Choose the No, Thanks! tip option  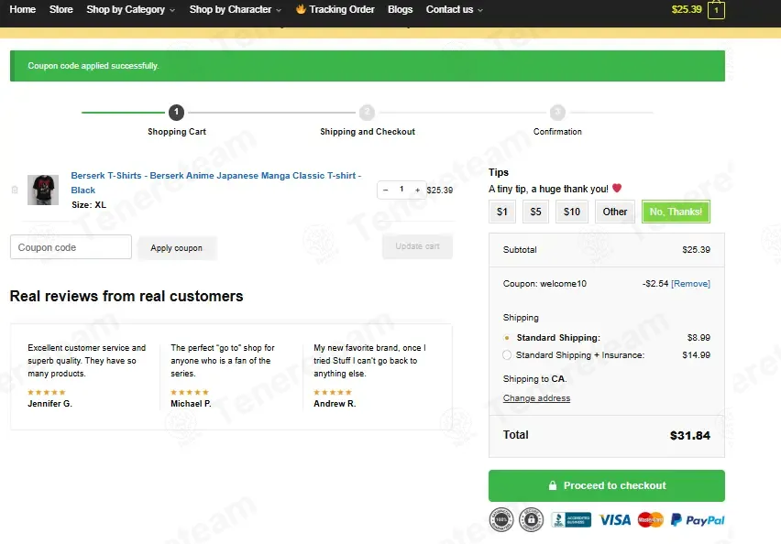coord(676,212)
